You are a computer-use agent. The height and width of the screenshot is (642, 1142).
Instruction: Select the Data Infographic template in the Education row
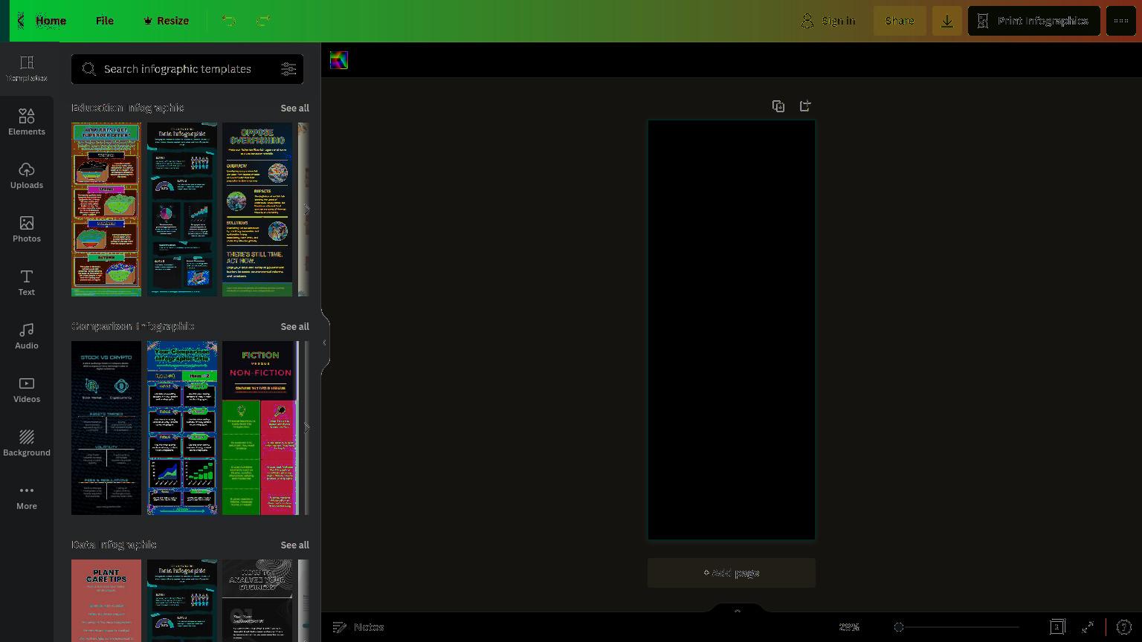[x=182, y=210]
